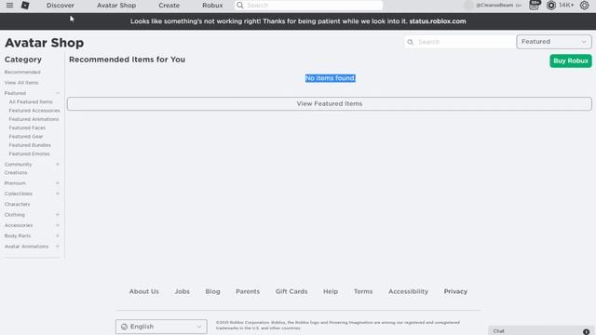Viewport: 596px width, 335px height.
Task: Click the Robux balance icon
Action: pos(550,6)
